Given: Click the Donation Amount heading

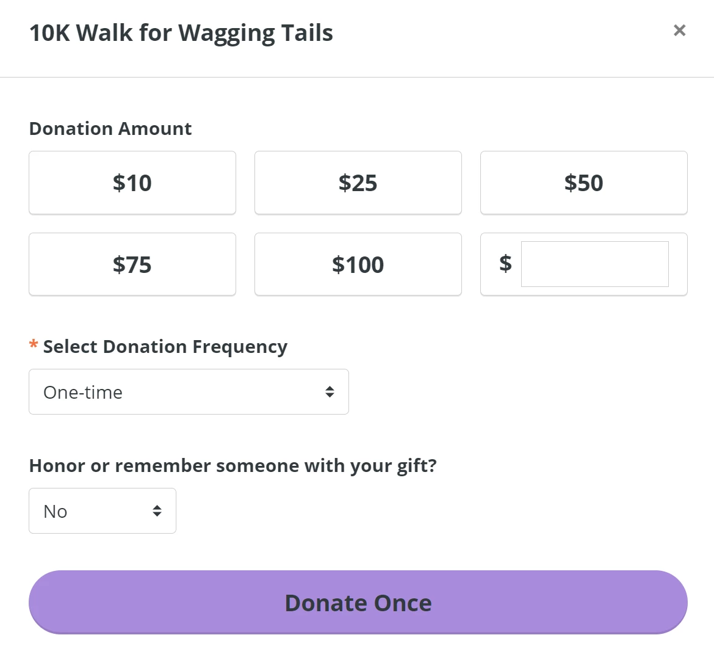Looking at the screenshot, I should (110, 128).
